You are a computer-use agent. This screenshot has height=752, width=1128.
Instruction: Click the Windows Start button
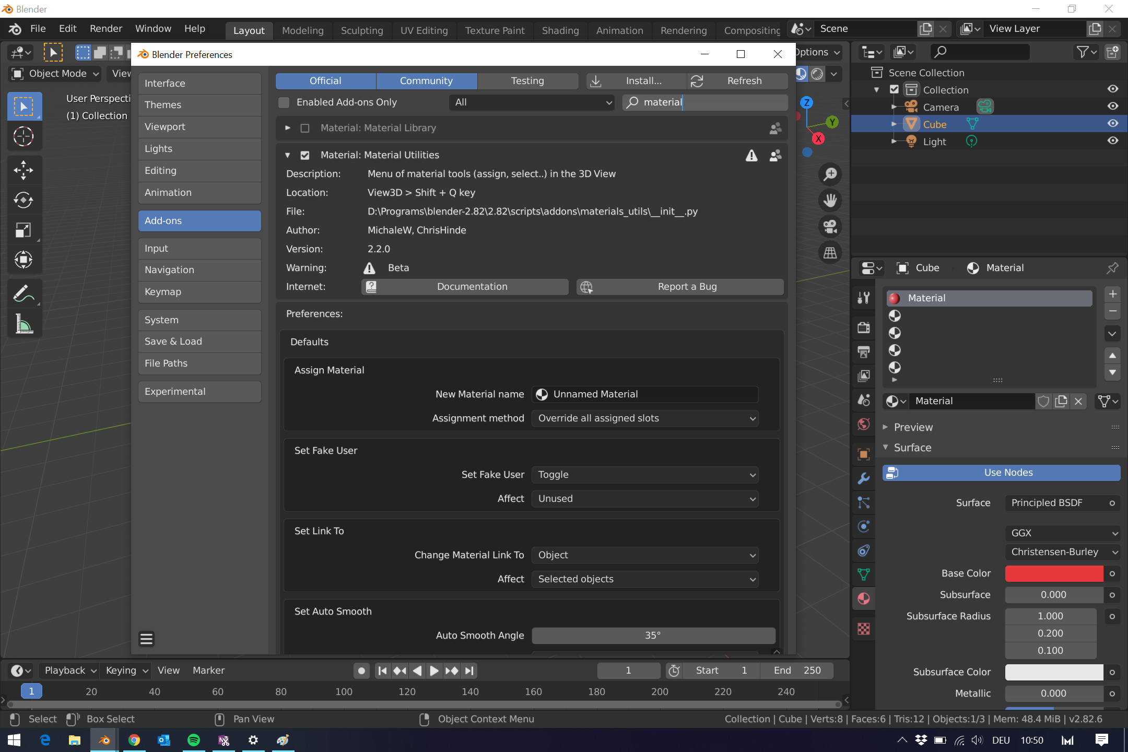point(14,740)
